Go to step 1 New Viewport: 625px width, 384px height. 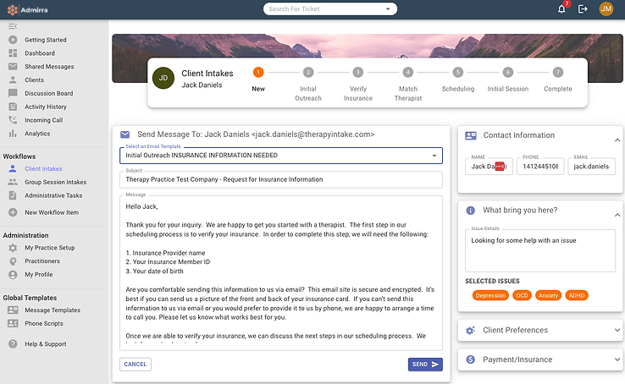[x=258, y=73]
